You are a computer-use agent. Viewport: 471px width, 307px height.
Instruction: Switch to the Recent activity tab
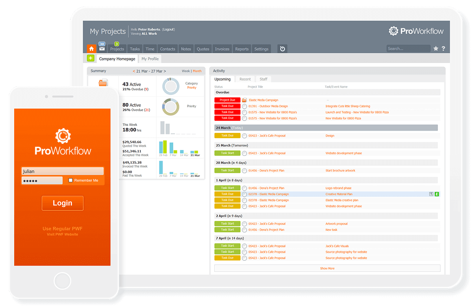click(x=245, y=79)
